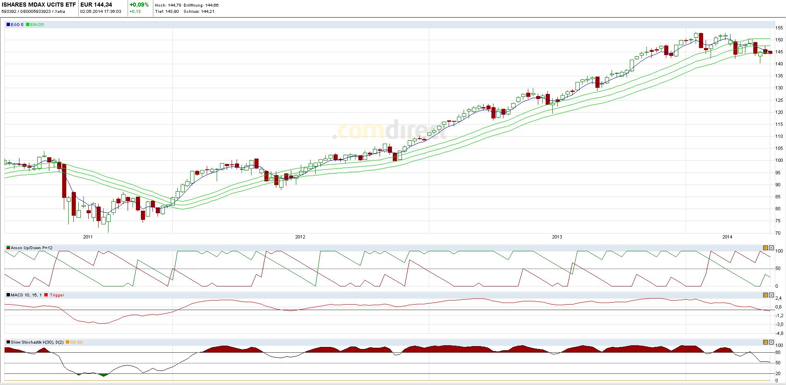Close the Slow Stochastik indicator panel
The image size is (786, 385).
[x=771, y=342]
